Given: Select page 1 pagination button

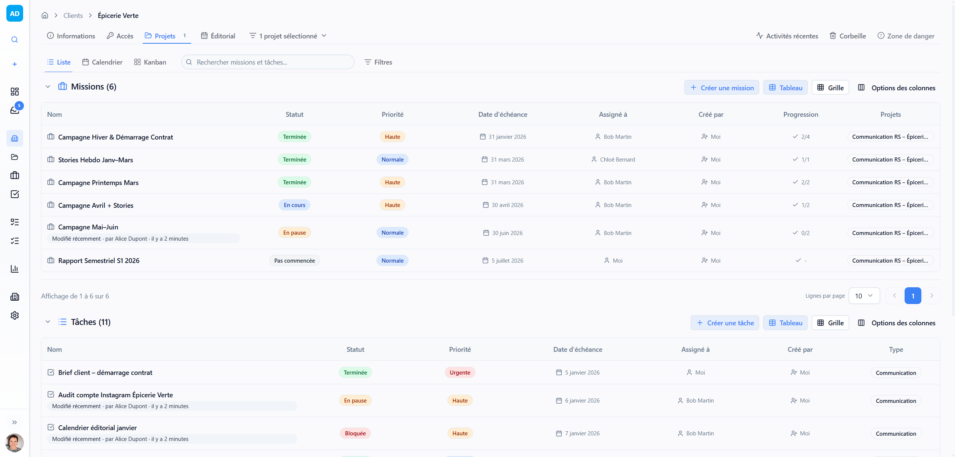Looking at the screenshot, I should coord(913,295).
